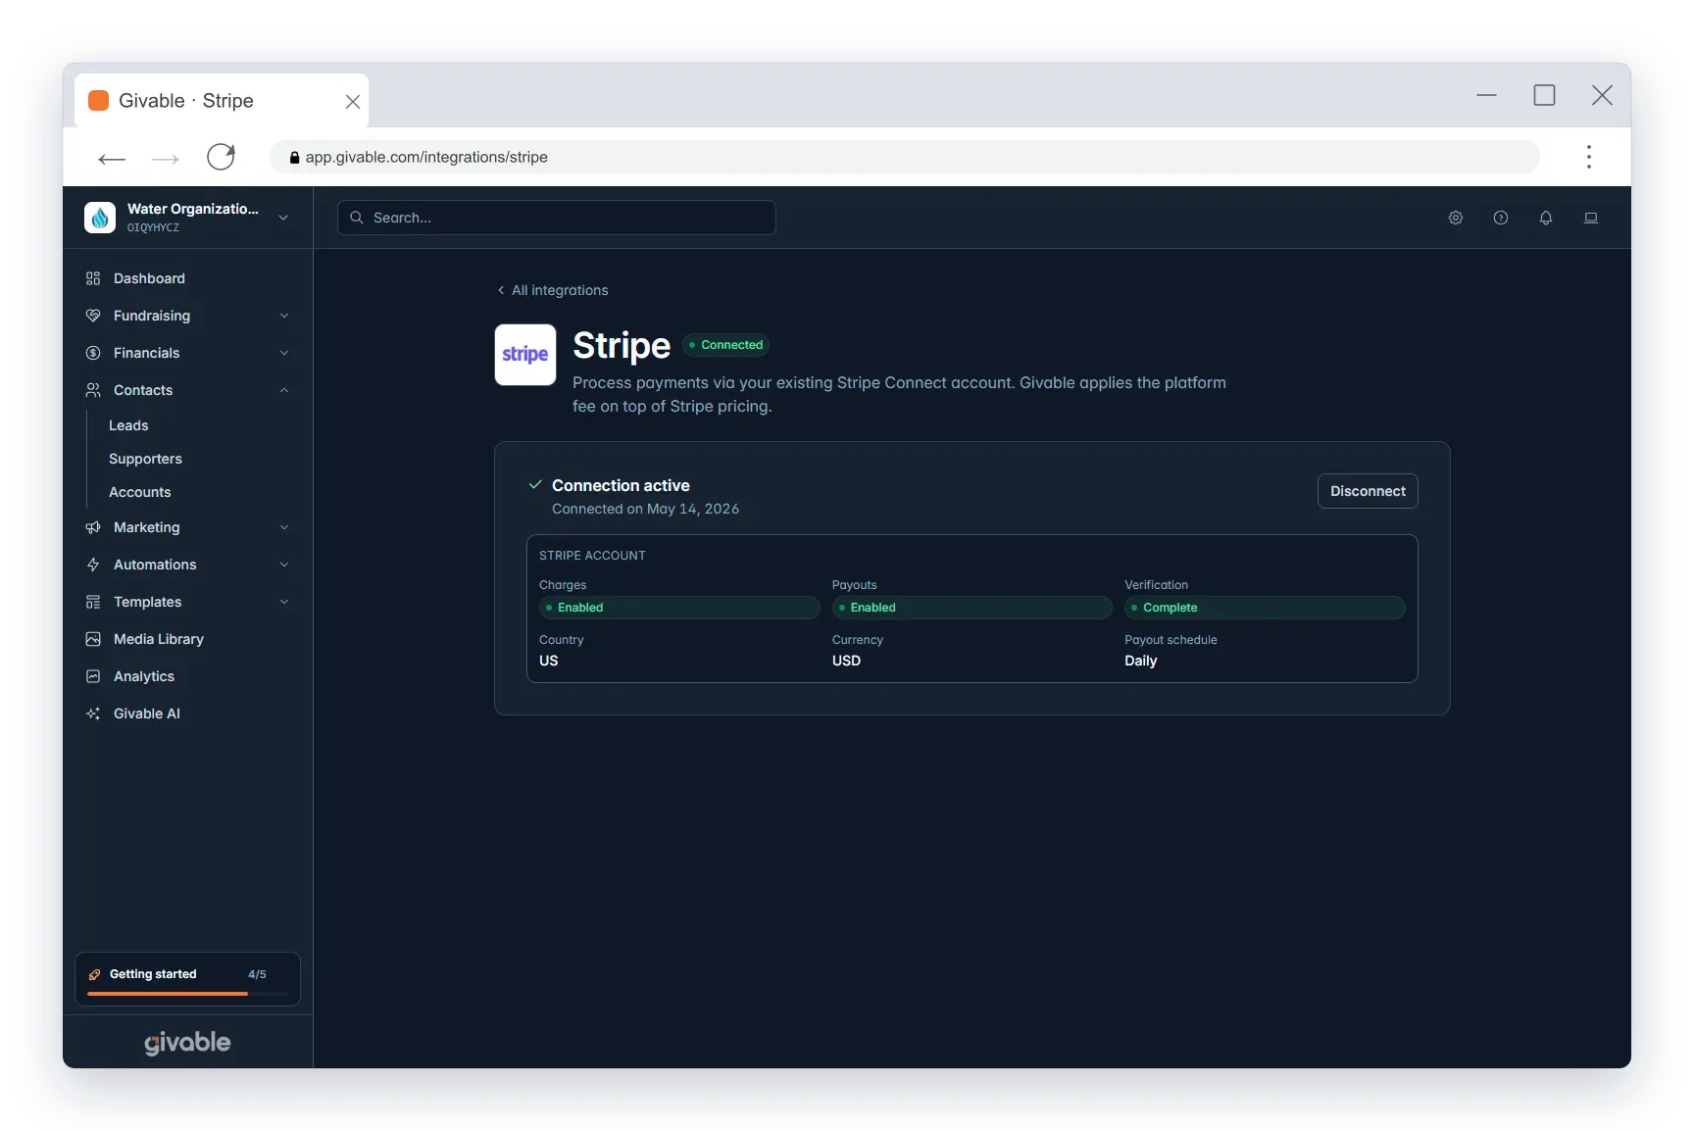Click the search magnifier icon
1694x1131 pixels.
tap(357, 218)
